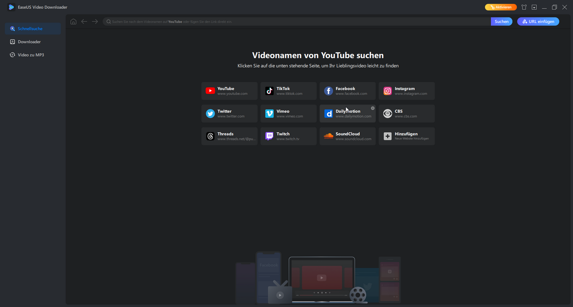Focus the YouTube search input field
This screenshot has width=573, height=307.
coord(297,22)
